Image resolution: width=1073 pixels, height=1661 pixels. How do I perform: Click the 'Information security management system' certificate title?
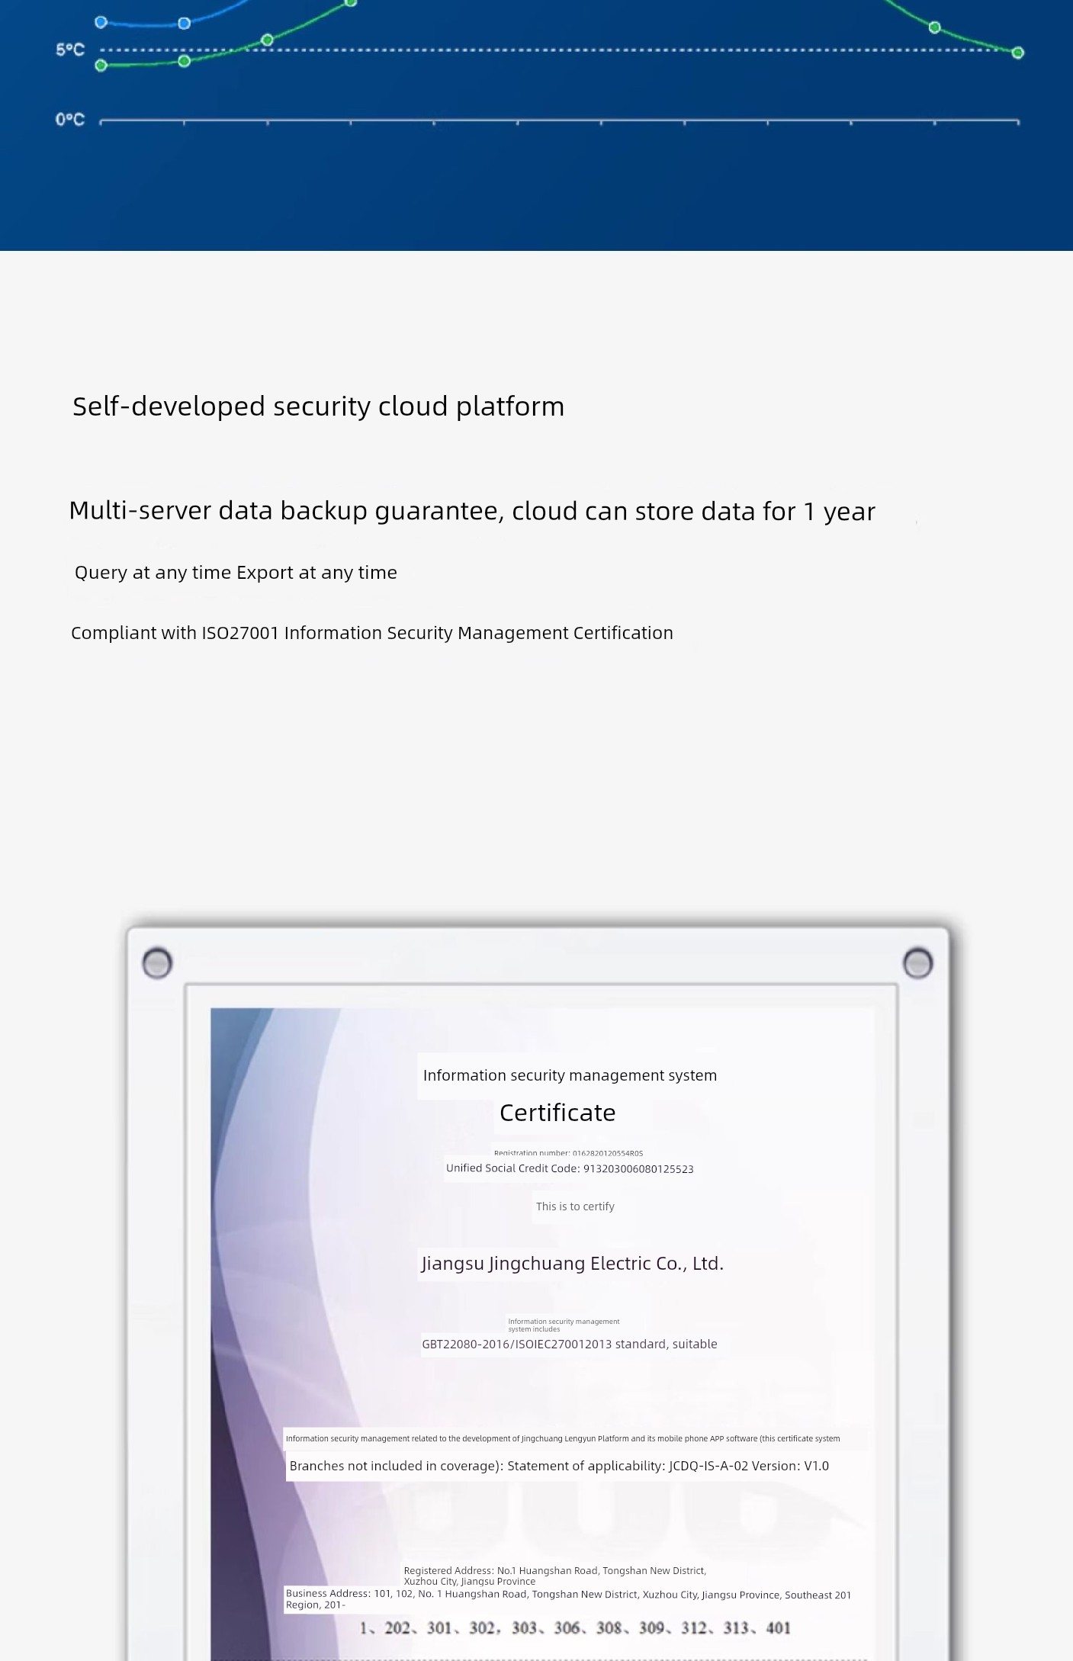click(570, 1075)
